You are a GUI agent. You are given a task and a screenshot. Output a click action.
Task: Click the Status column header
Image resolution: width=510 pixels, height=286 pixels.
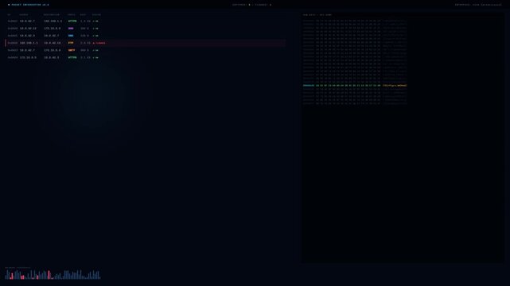coord(96,14)
